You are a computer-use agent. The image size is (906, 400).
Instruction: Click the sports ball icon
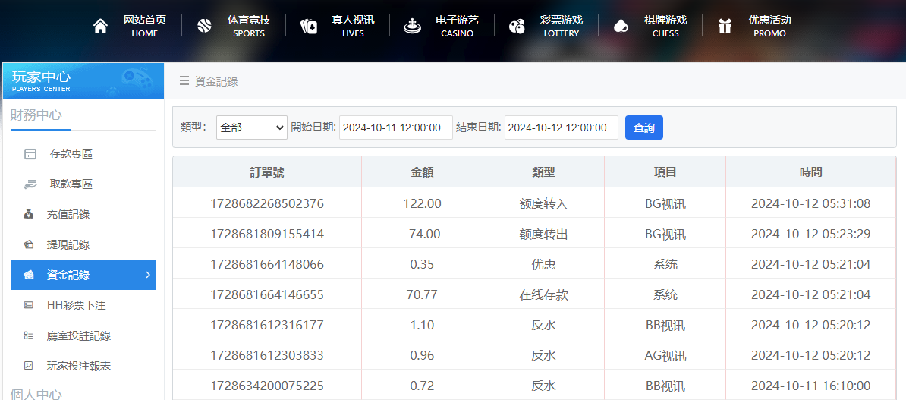coord(204,27)
